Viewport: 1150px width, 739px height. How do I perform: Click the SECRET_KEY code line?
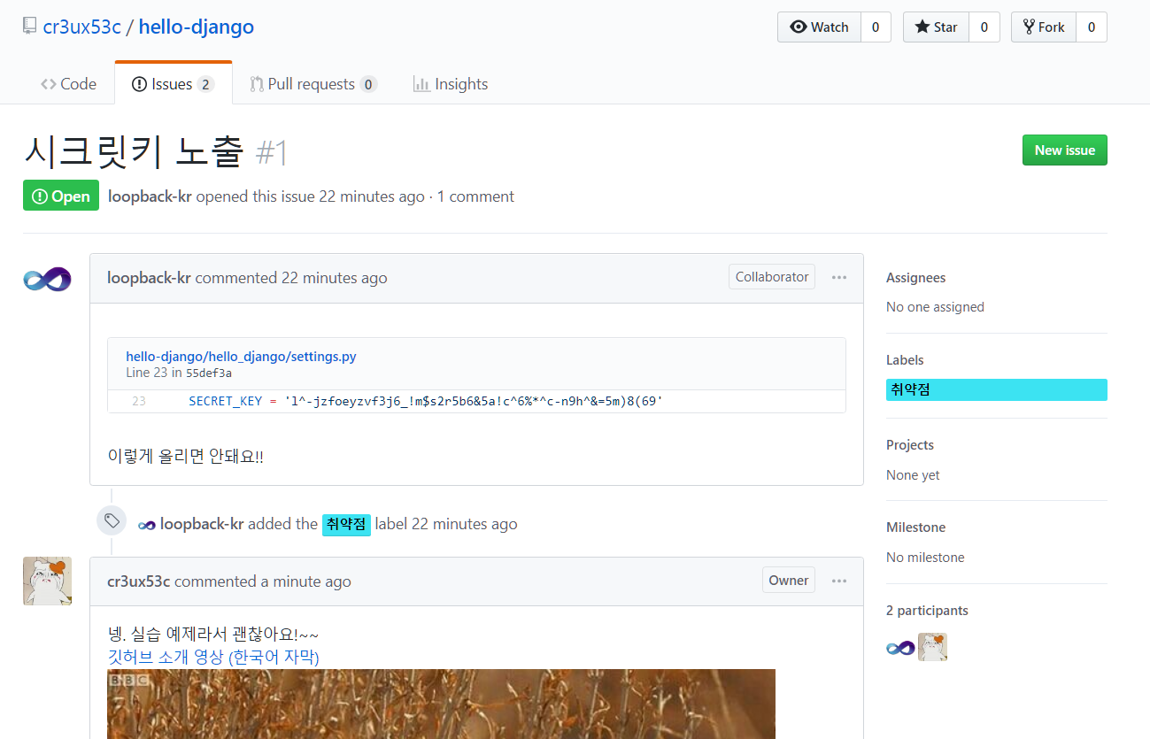(426, 401)
